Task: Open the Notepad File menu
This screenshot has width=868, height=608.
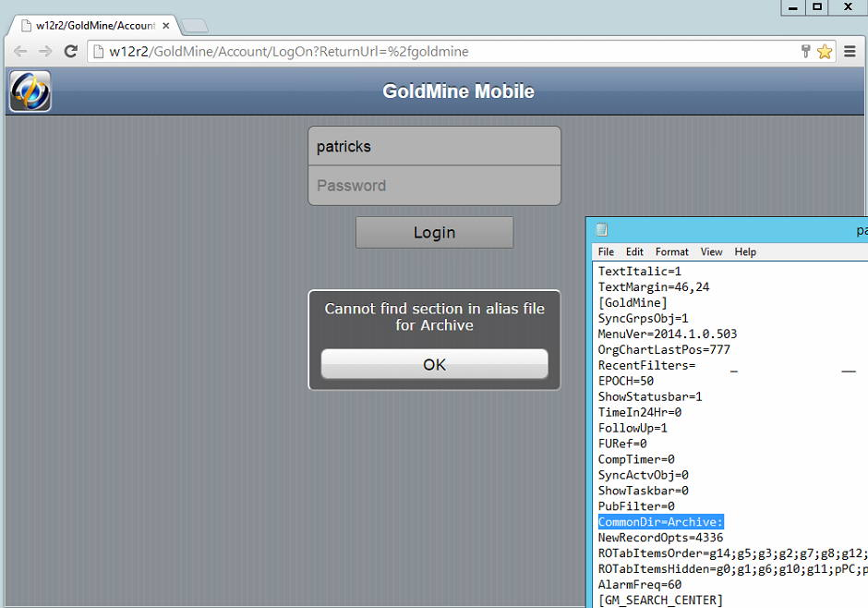Action: [606, 251]
